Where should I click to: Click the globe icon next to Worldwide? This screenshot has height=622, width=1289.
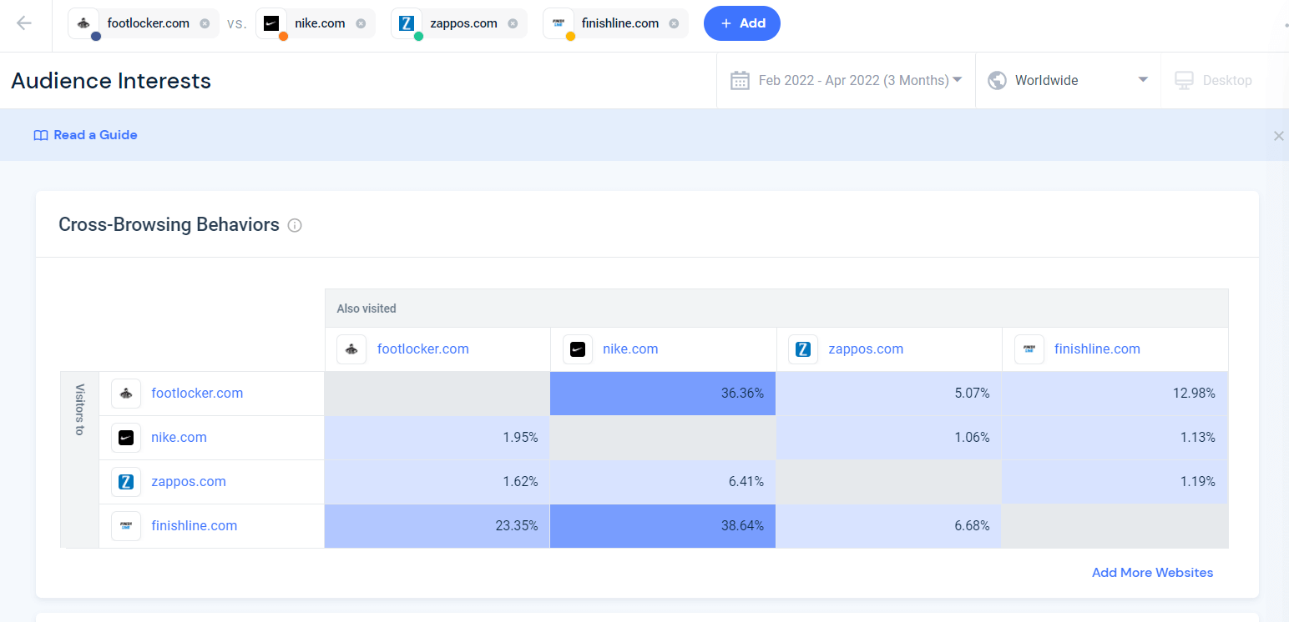[x=996, y=81]
